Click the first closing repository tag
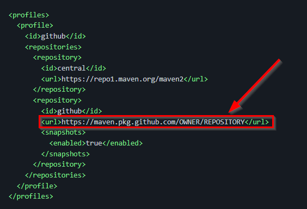The image size is (307, 209). coord(59,90)
